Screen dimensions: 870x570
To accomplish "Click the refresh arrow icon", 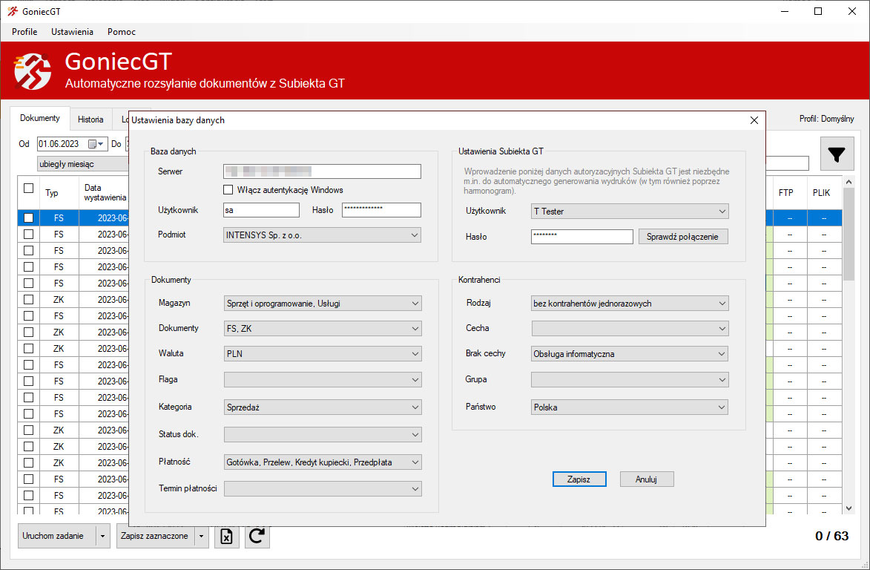I will (x=257, y=536).
